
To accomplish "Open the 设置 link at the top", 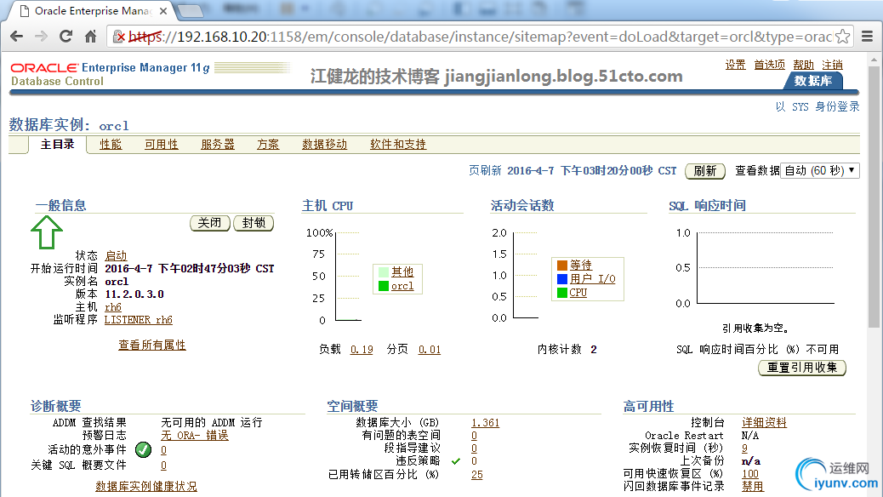I will click(x=736, y=65).
